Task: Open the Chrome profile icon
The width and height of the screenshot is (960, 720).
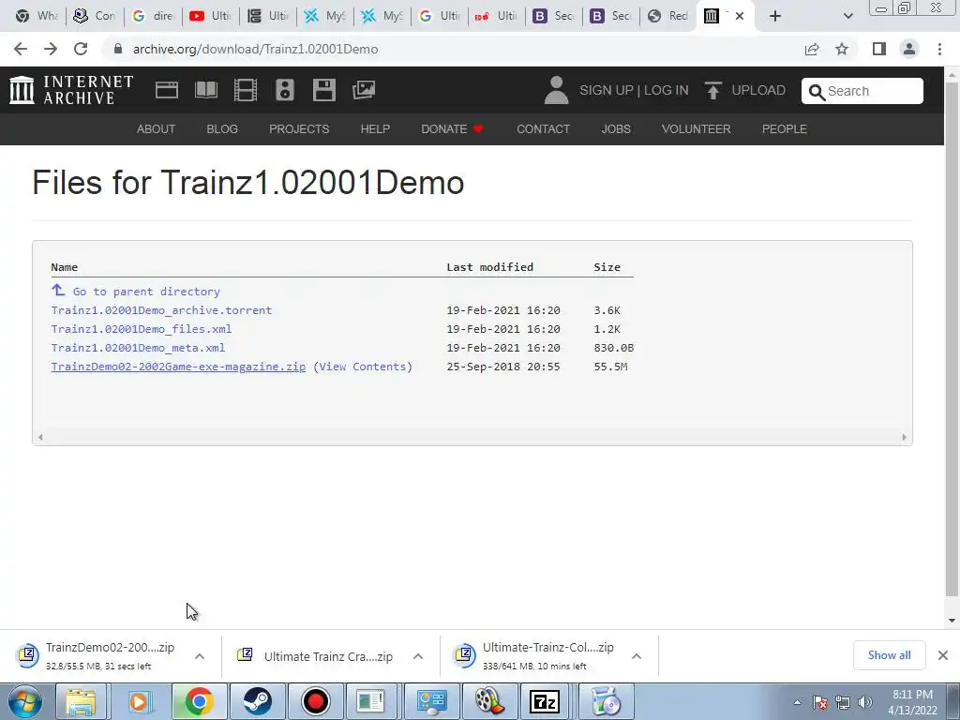Action: (909, 49)
